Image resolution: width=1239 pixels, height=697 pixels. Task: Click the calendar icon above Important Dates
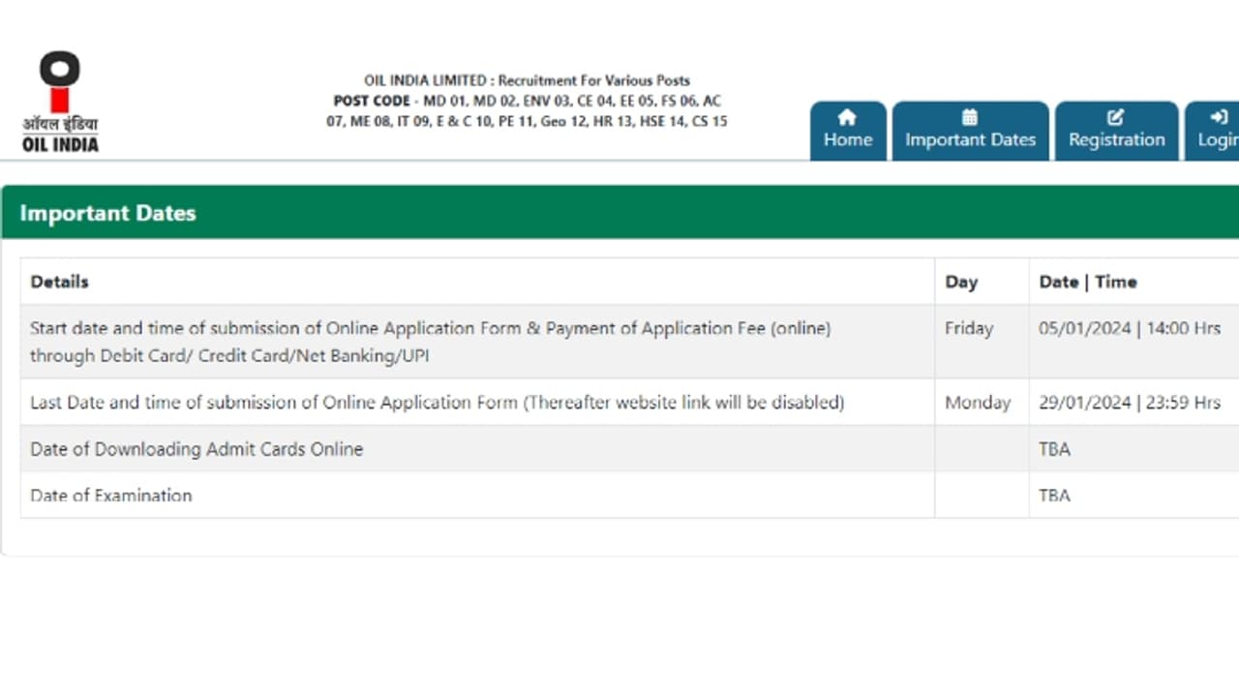pyautogui.click(x=970, y=115)
